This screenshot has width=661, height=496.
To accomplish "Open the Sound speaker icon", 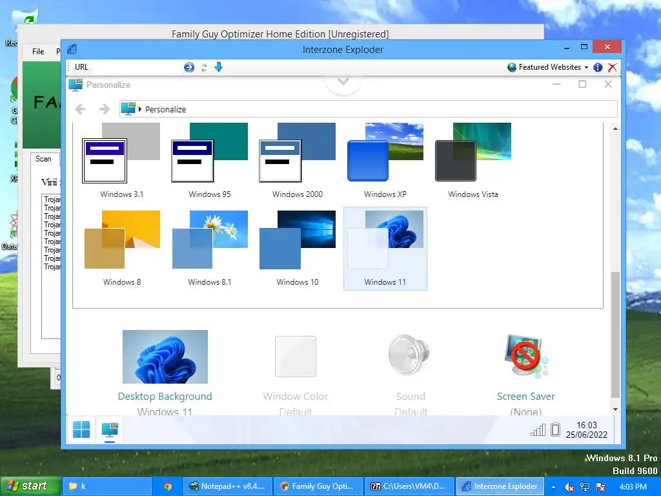I will (x=409, y=356).
